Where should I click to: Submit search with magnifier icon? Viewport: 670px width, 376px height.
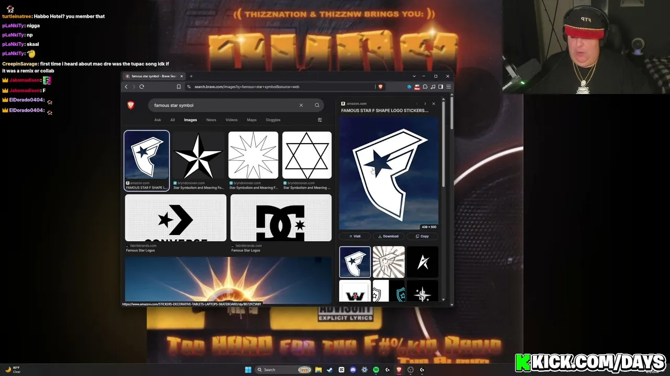317,105
